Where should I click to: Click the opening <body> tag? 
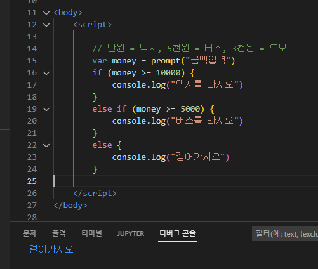point(68,13)
